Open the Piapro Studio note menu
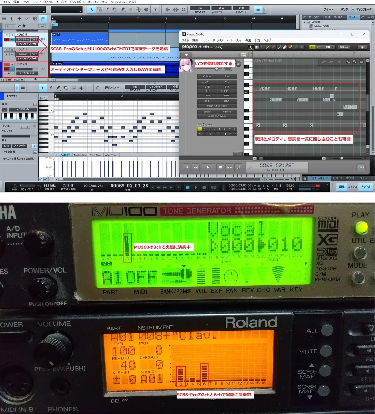Image resolution: width=375 pixels, height=414 pixels. (x=229, y=40)
